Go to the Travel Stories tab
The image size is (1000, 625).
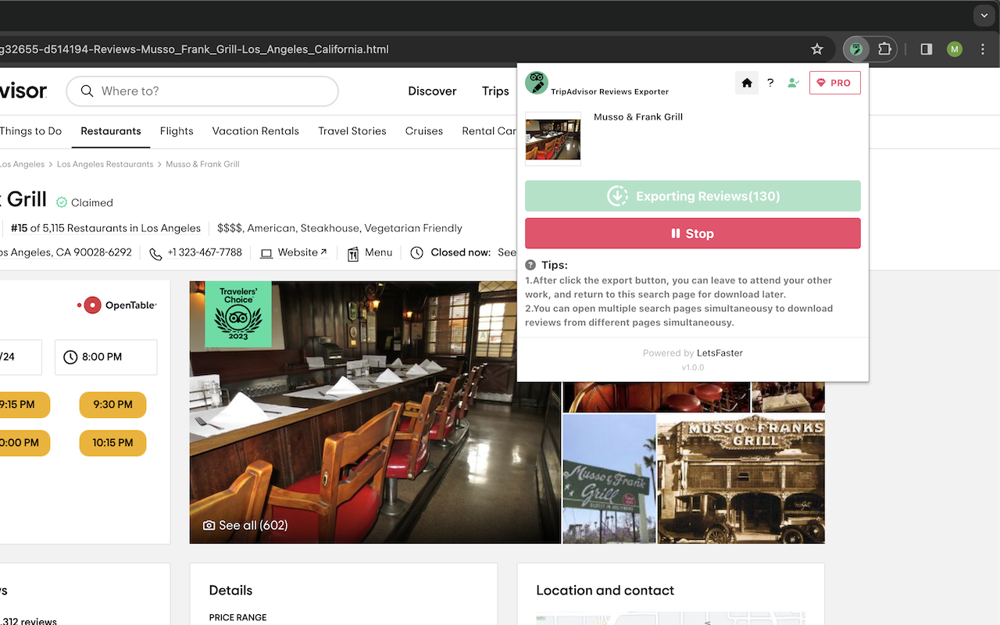(x=352, y=131)
